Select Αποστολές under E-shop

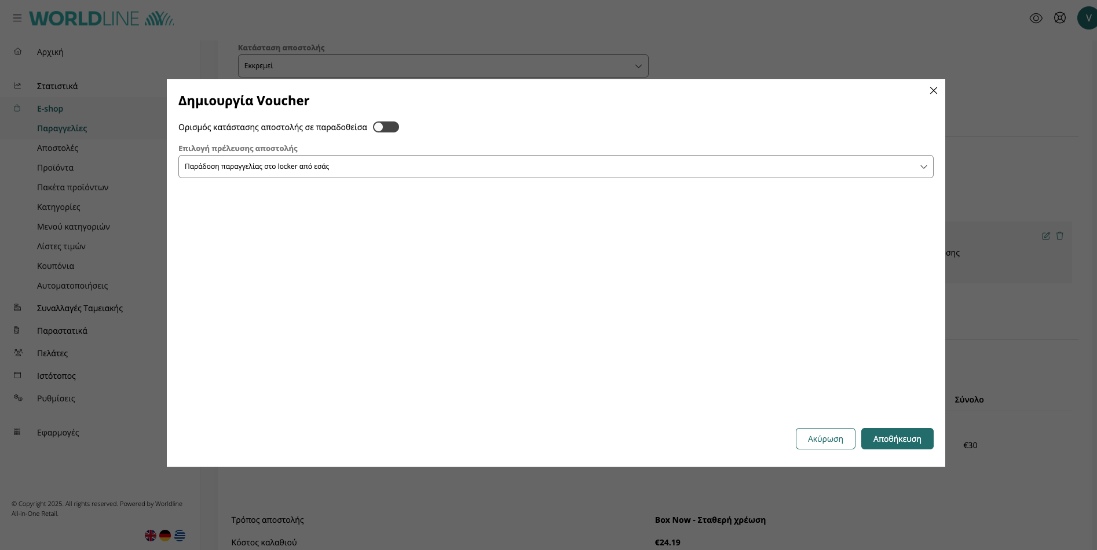[x=57, y=148]
